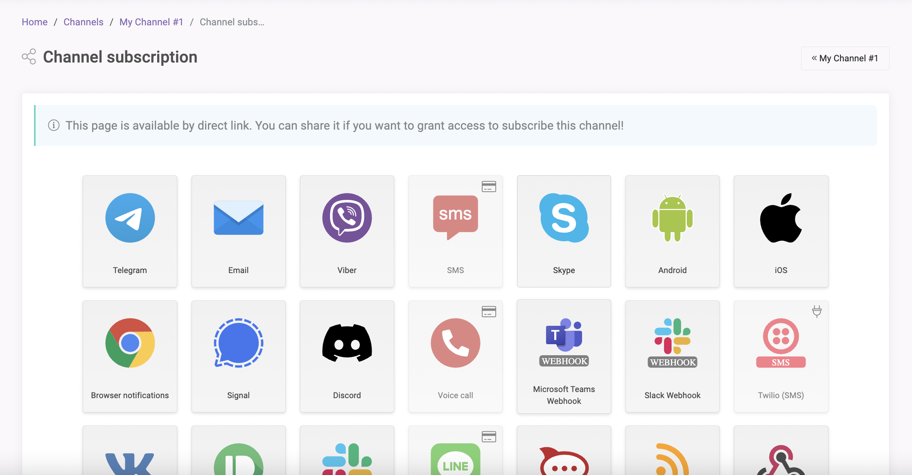912x475 pixels.
Task: Click the 'Microsoft Teams Webhook' label
Action: click(x=564, y=395)
